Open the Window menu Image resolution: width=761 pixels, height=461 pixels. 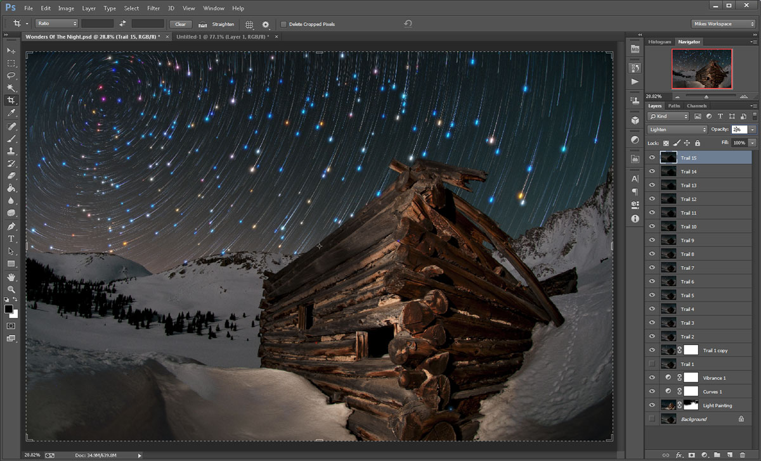[x=214, y=8]
